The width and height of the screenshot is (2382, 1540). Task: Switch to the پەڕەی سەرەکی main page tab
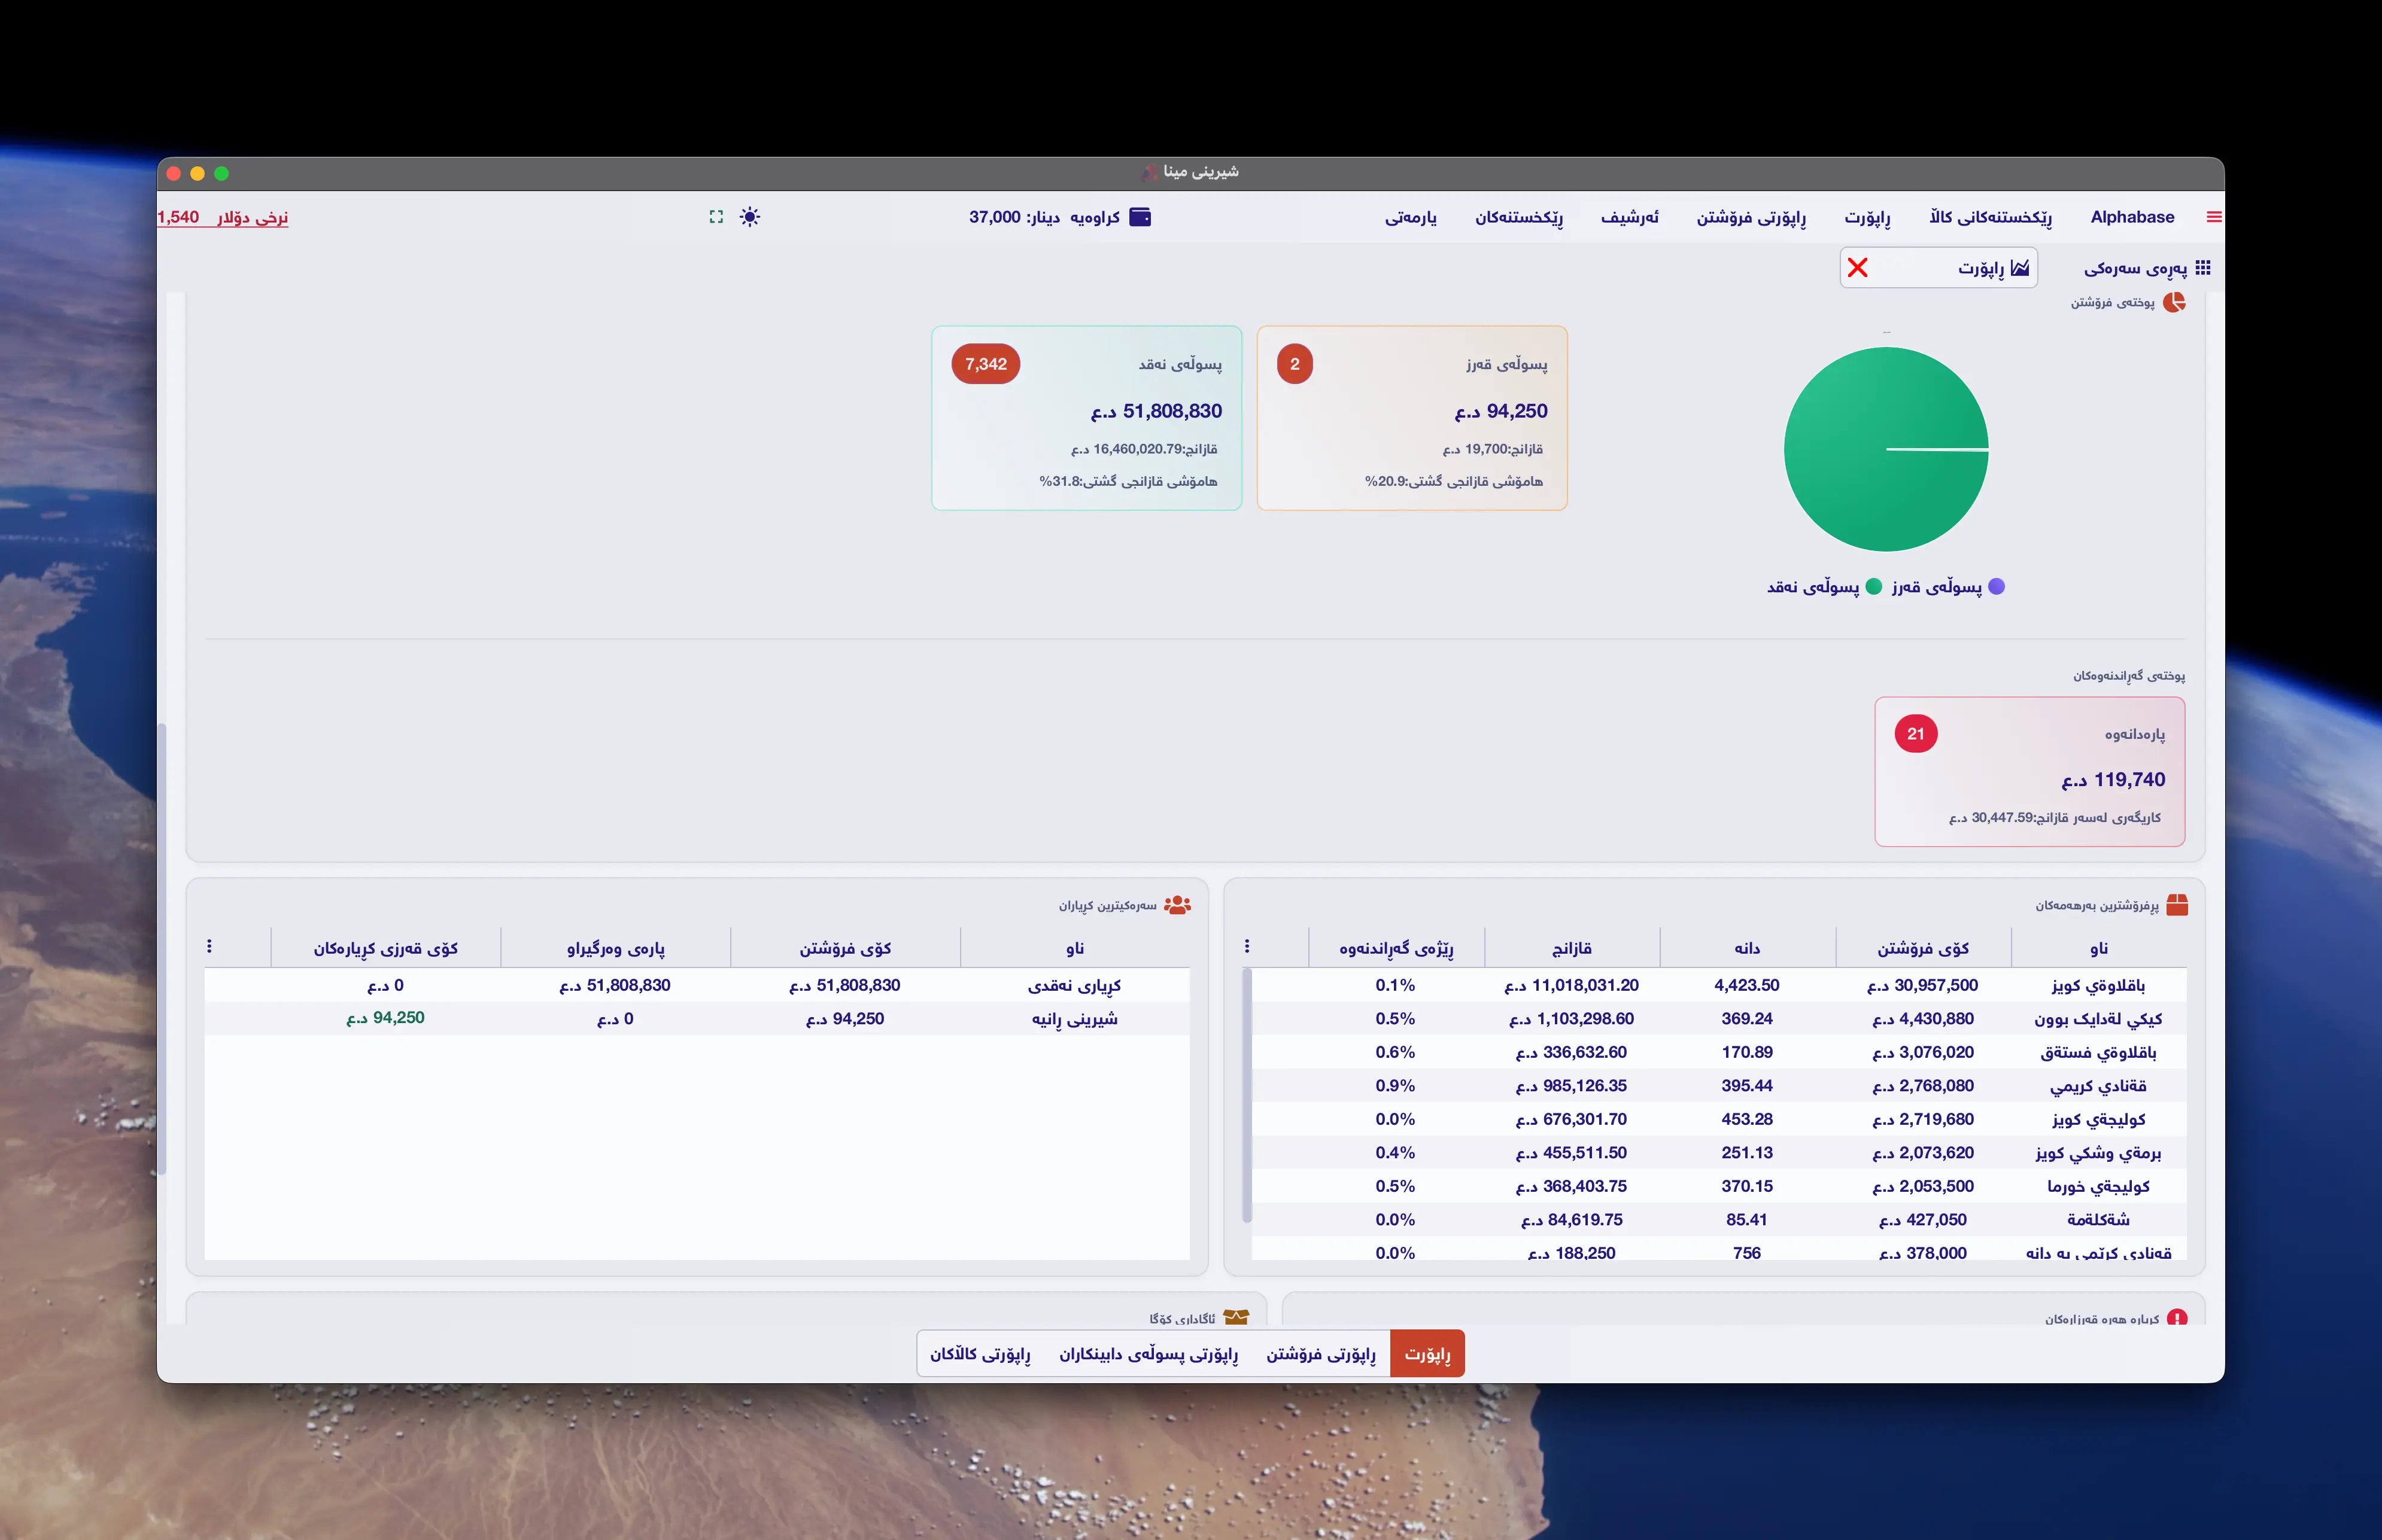click(2147, 268)
